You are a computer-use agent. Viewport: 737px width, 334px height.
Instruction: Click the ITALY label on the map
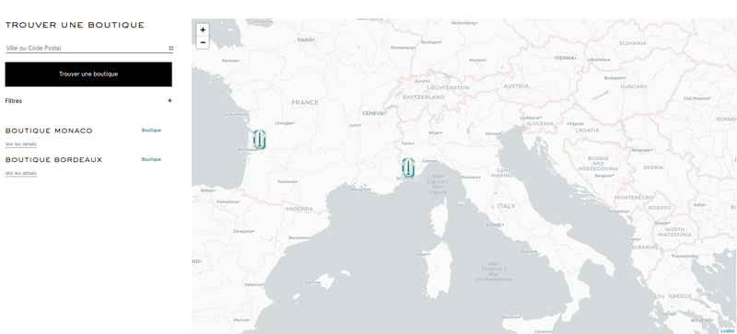click(x=506, y=206)
